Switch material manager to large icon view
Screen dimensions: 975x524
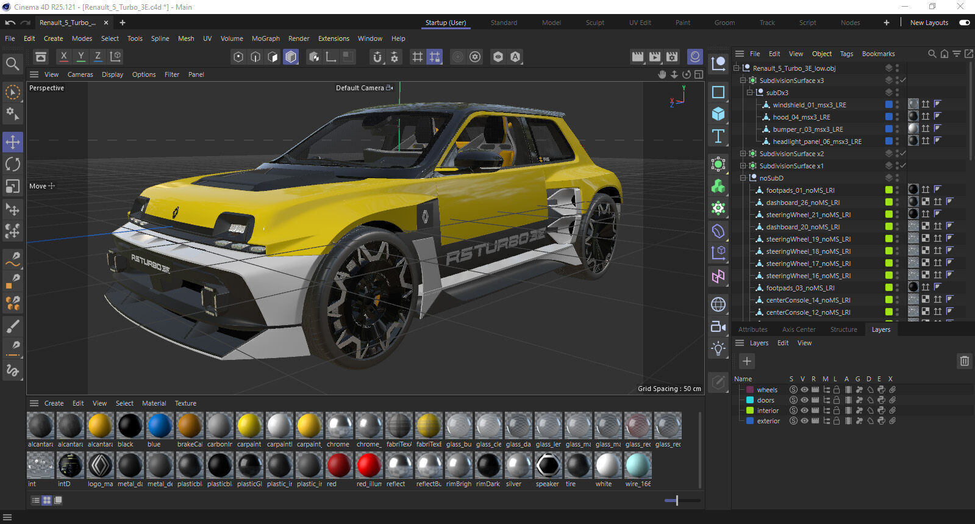click(58, 500)
